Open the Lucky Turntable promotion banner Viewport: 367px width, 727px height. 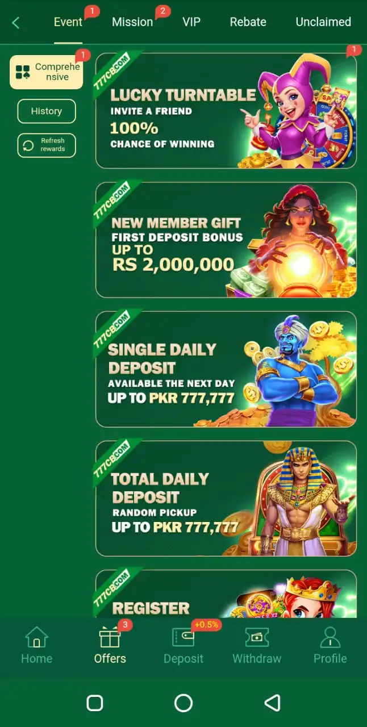(x=226, y=111)
